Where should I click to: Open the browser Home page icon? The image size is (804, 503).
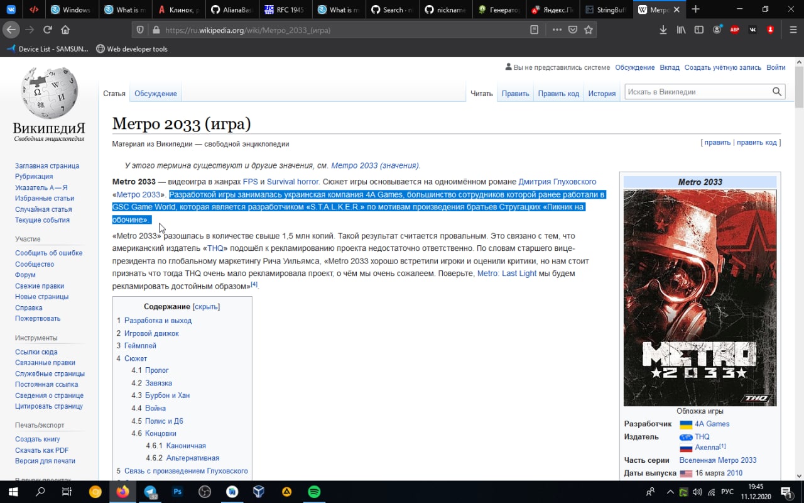65,30
